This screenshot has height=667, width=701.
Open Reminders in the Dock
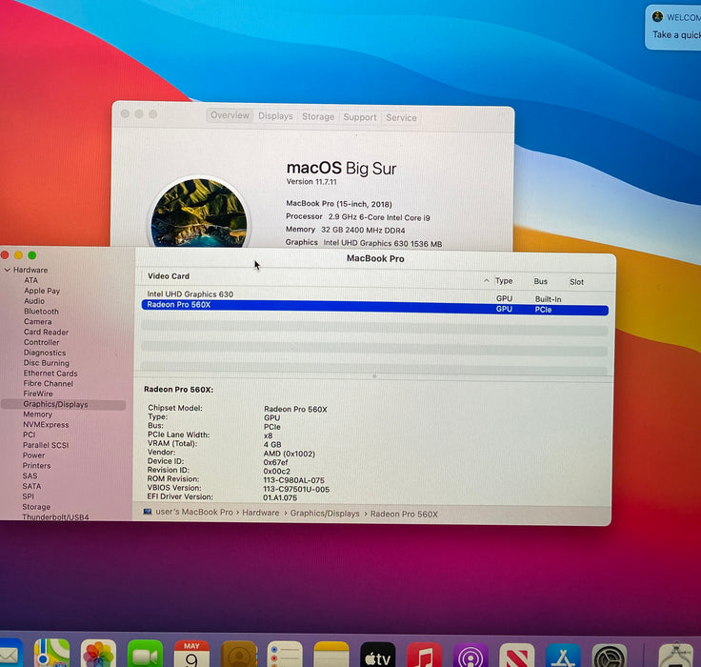285,656
